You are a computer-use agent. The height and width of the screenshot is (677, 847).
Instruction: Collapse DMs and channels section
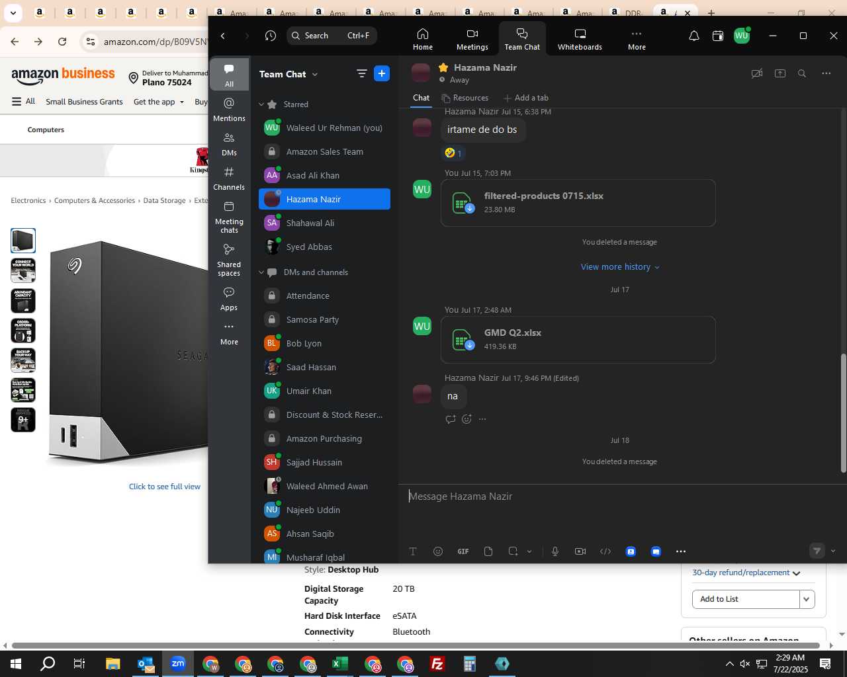click(261, 272)
